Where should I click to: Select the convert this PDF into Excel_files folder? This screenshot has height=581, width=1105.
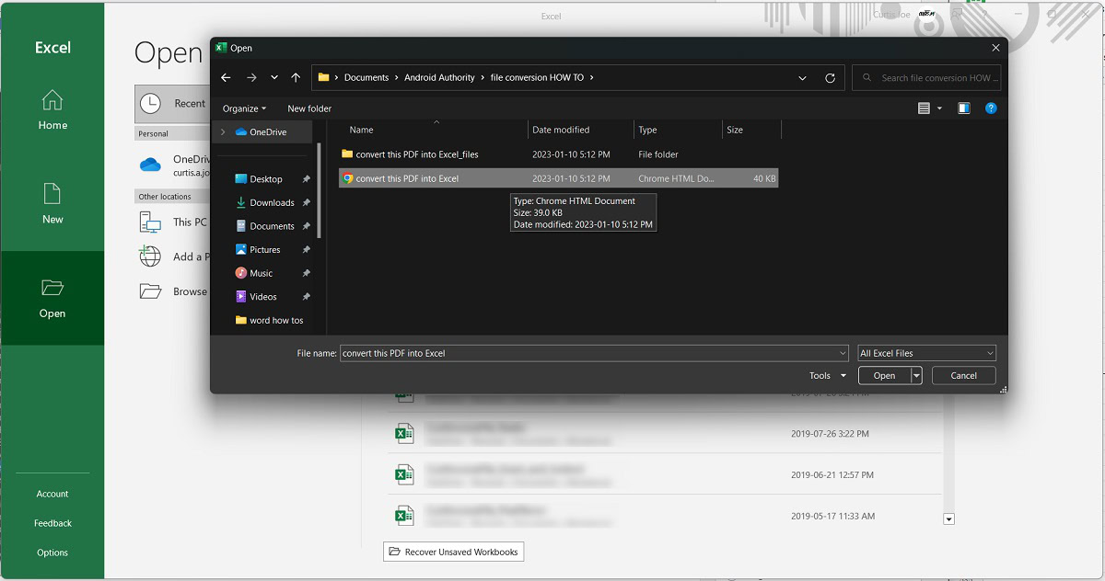pyautogui.click(x=416, y=154)
